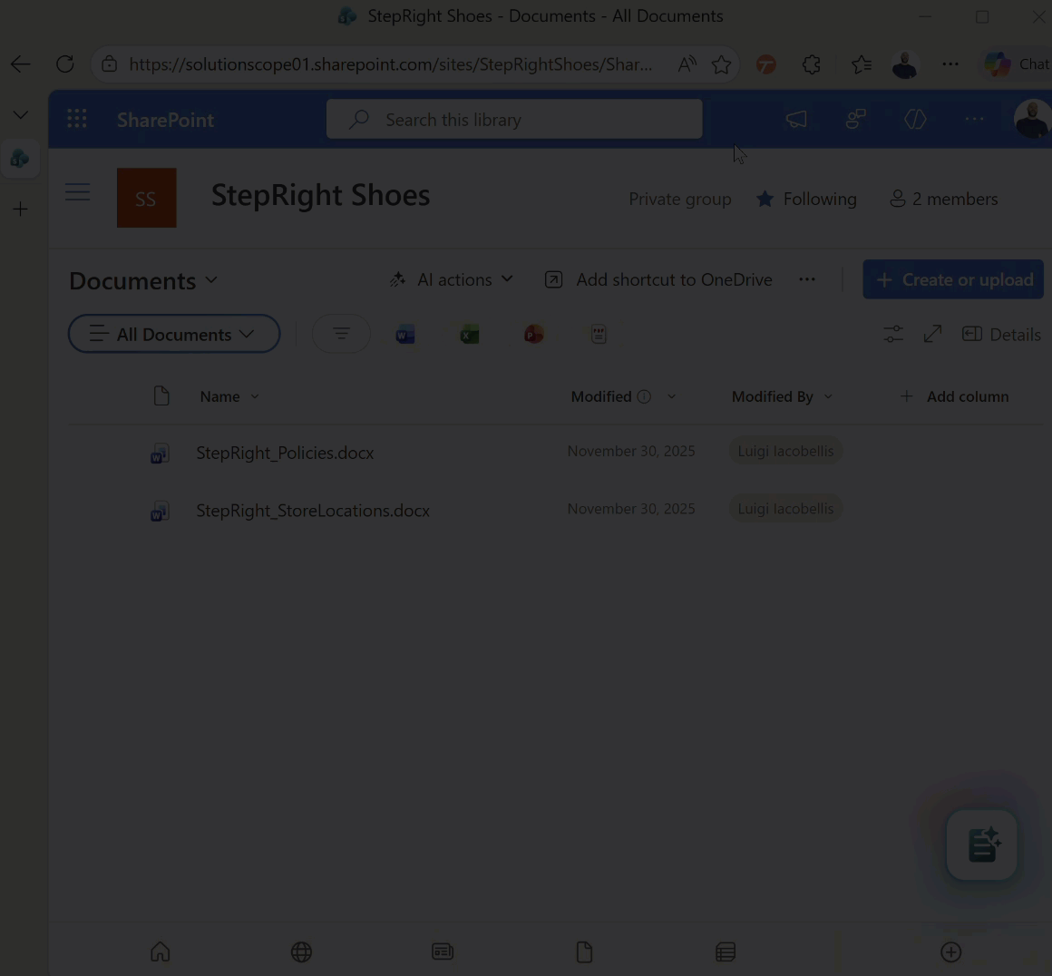Viewport: 1052px width, 976px height.
Task: Open browser profile avatar
Action: tap(904, 64)
